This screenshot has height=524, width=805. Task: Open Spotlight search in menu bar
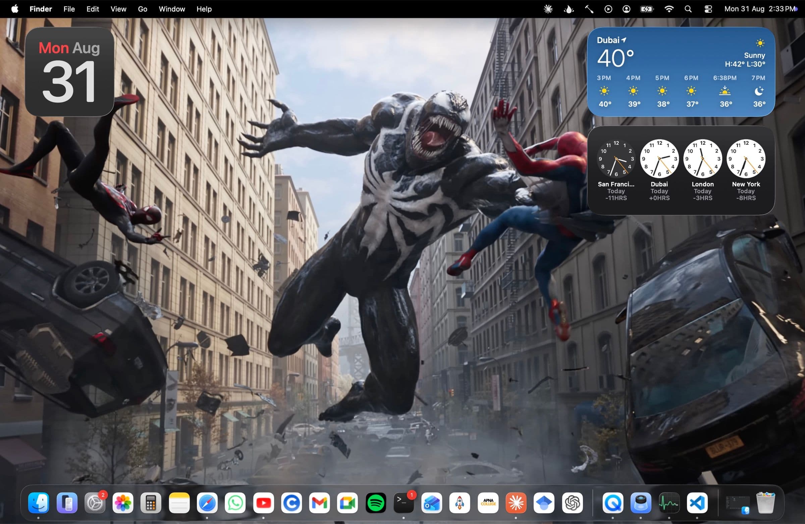688,9
